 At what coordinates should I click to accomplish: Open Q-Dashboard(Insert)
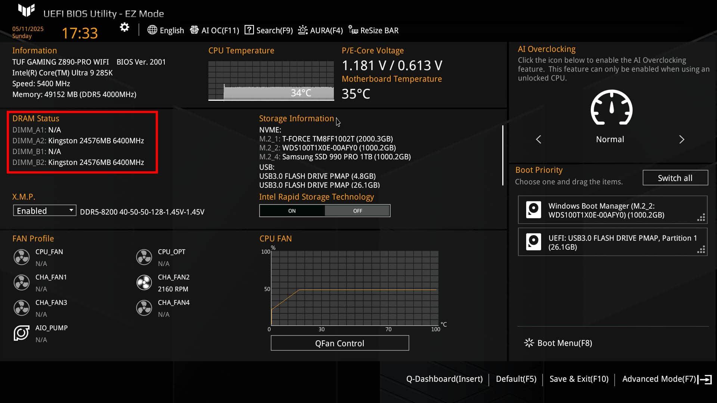click(x=444, y=379)
